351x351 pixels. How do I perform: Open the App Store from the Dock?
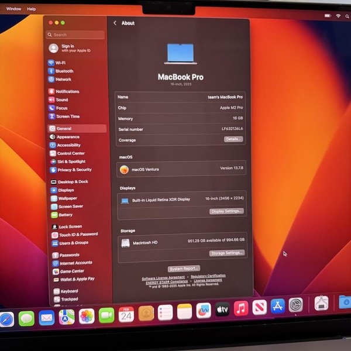[x=278, y=306]
